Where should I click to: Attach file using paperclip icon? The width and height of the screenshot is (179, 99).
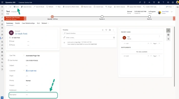coord(114,38)
